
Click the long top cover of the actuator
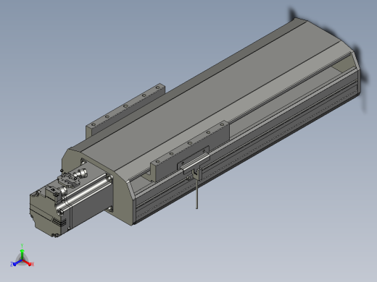click(x=210, y=96)
